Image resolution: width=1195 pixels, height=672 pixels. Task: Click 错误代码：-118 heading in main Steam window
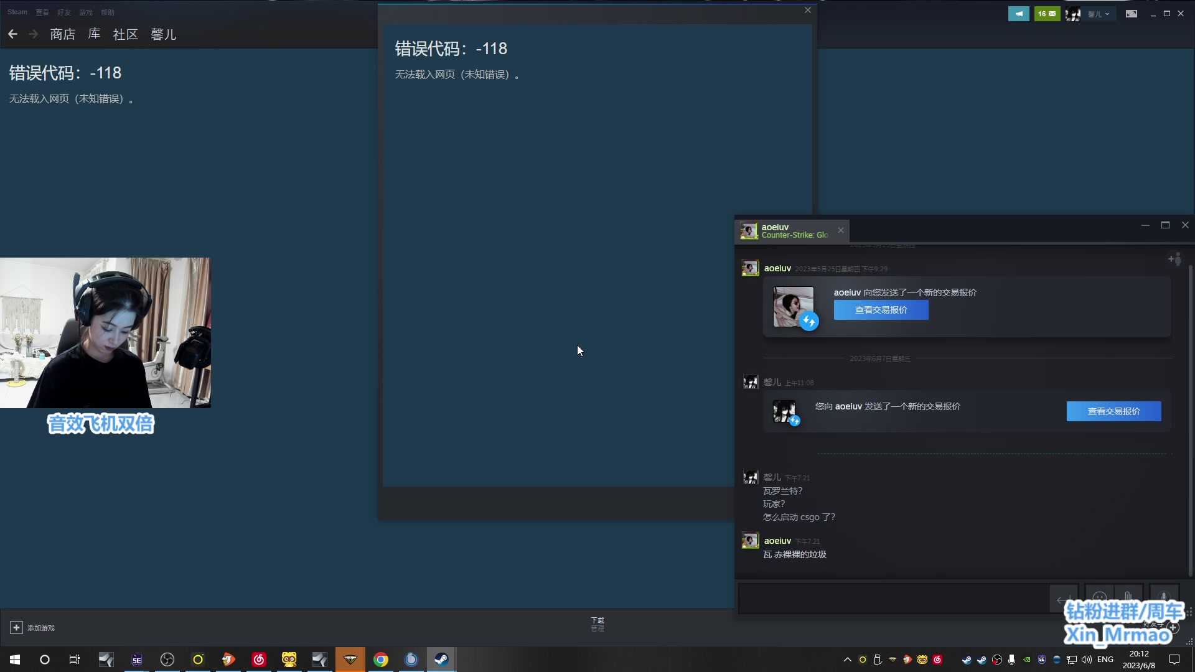[x=65, y=73]
